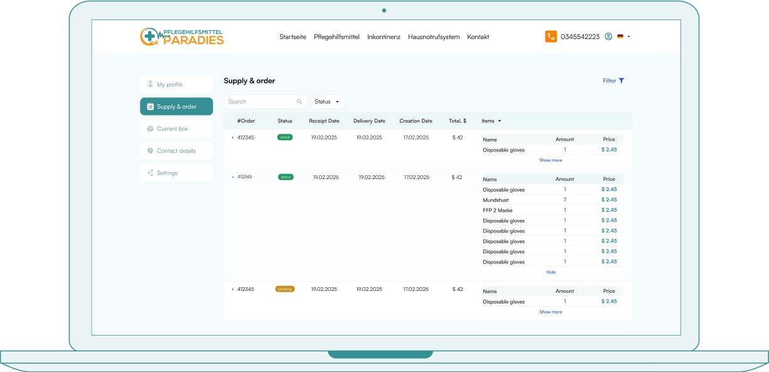Viewport: 769px width, 372px height.
Task: Click the Contact details icon
Action: point(150,151)
